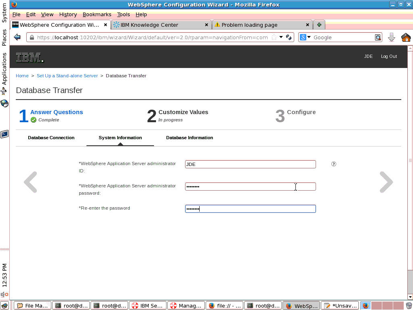Click the Database Transfer page heading
The width and height of the screenshot is (413, 310).
(x=49, y=90)
